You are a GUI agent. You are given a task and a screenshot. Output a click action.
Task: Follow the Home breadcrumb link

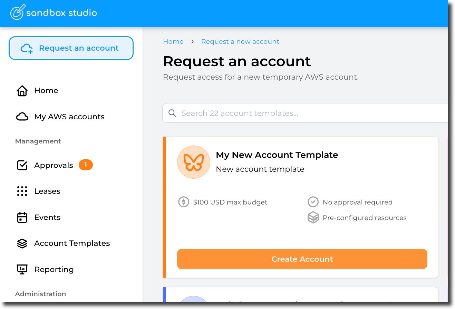[x=173, y=42]
